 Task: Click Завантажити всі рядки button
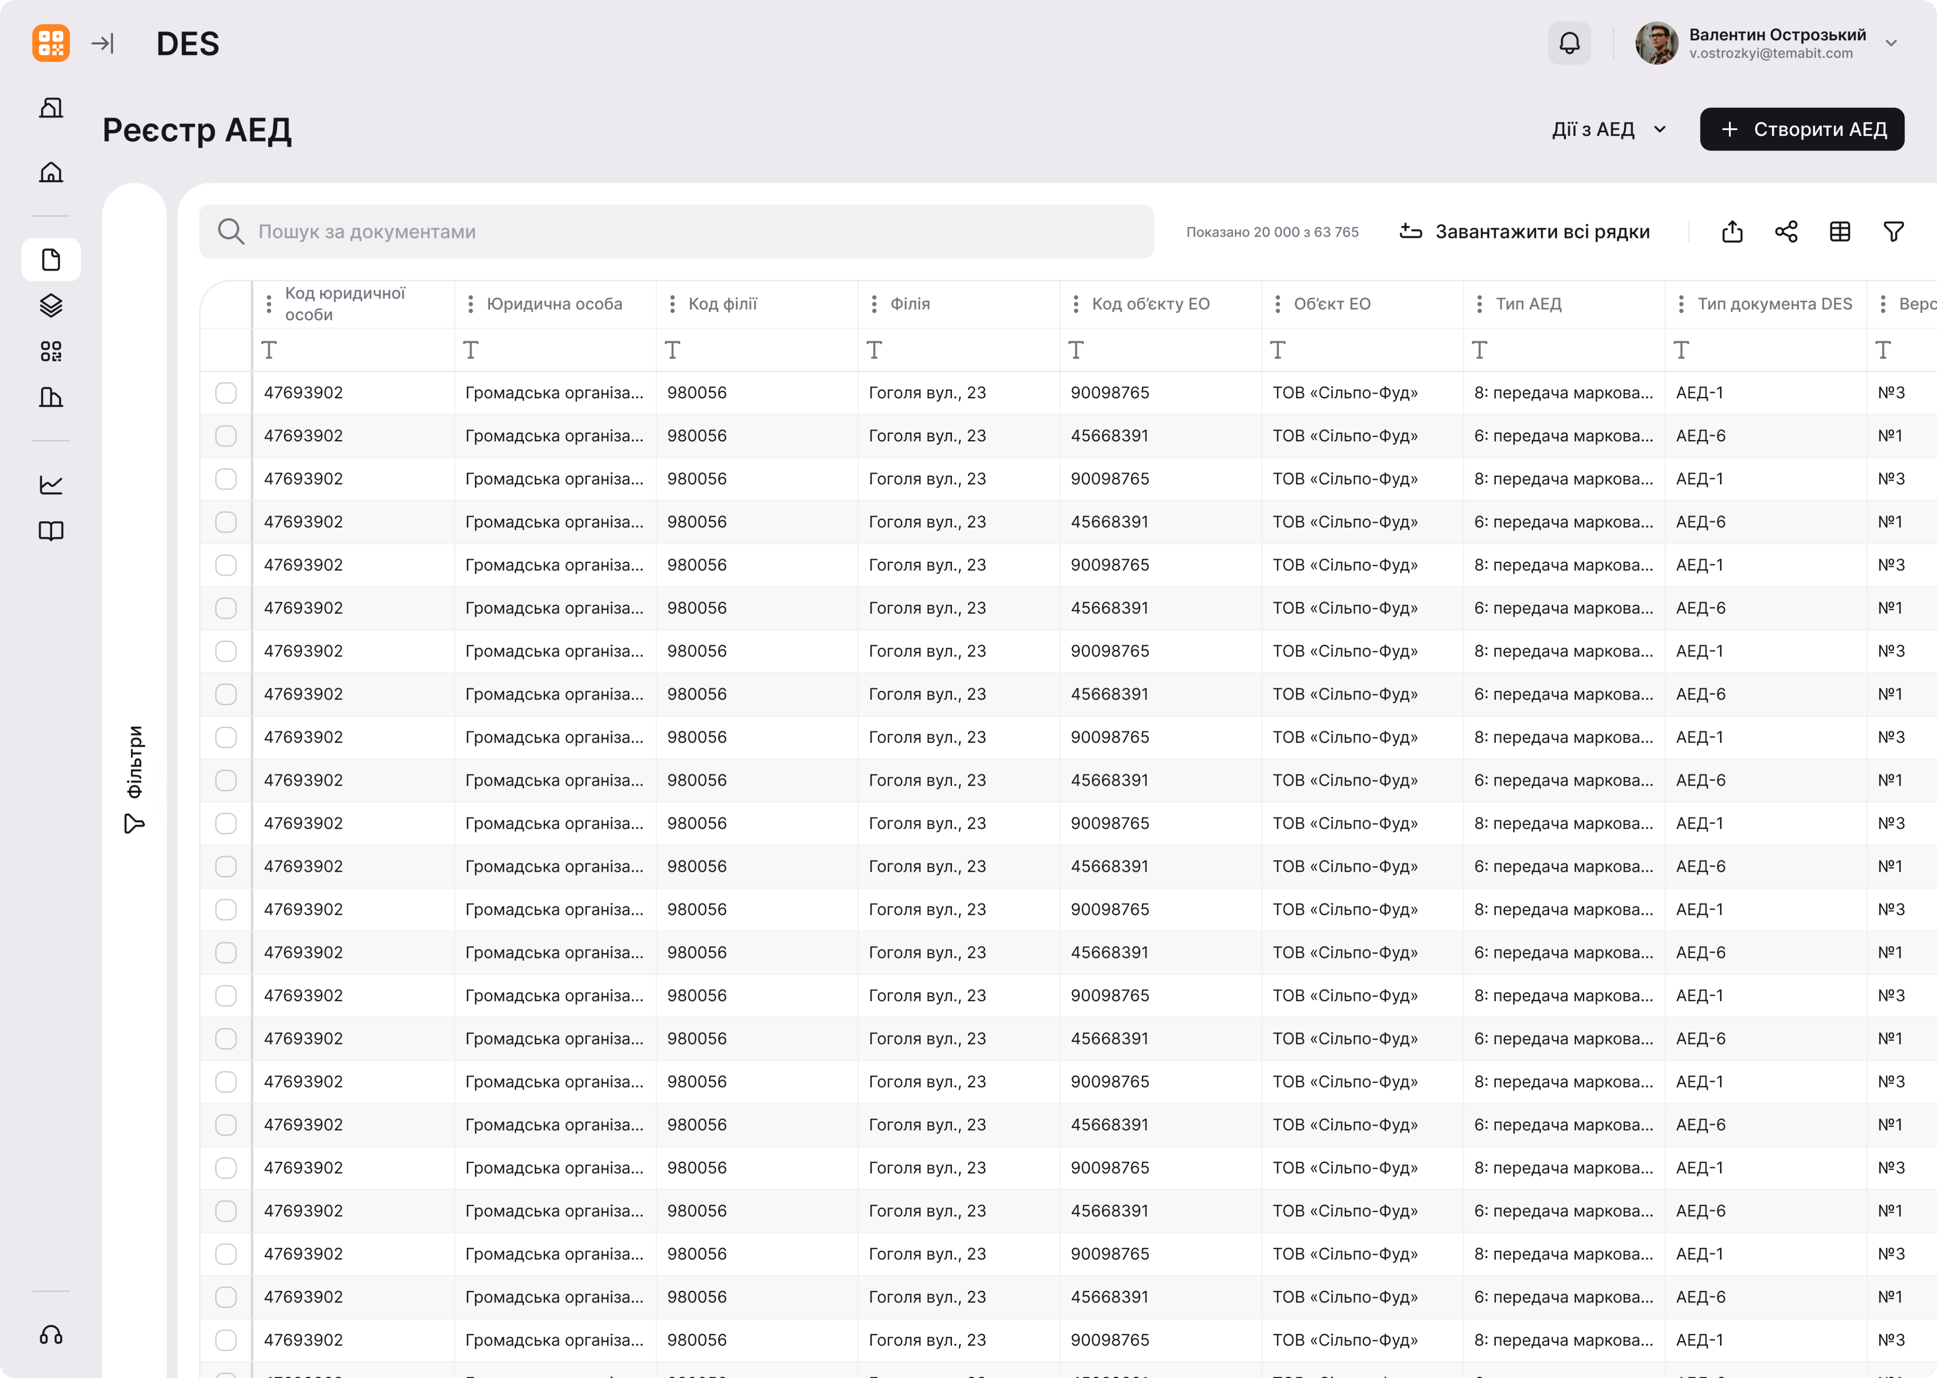1524,232
